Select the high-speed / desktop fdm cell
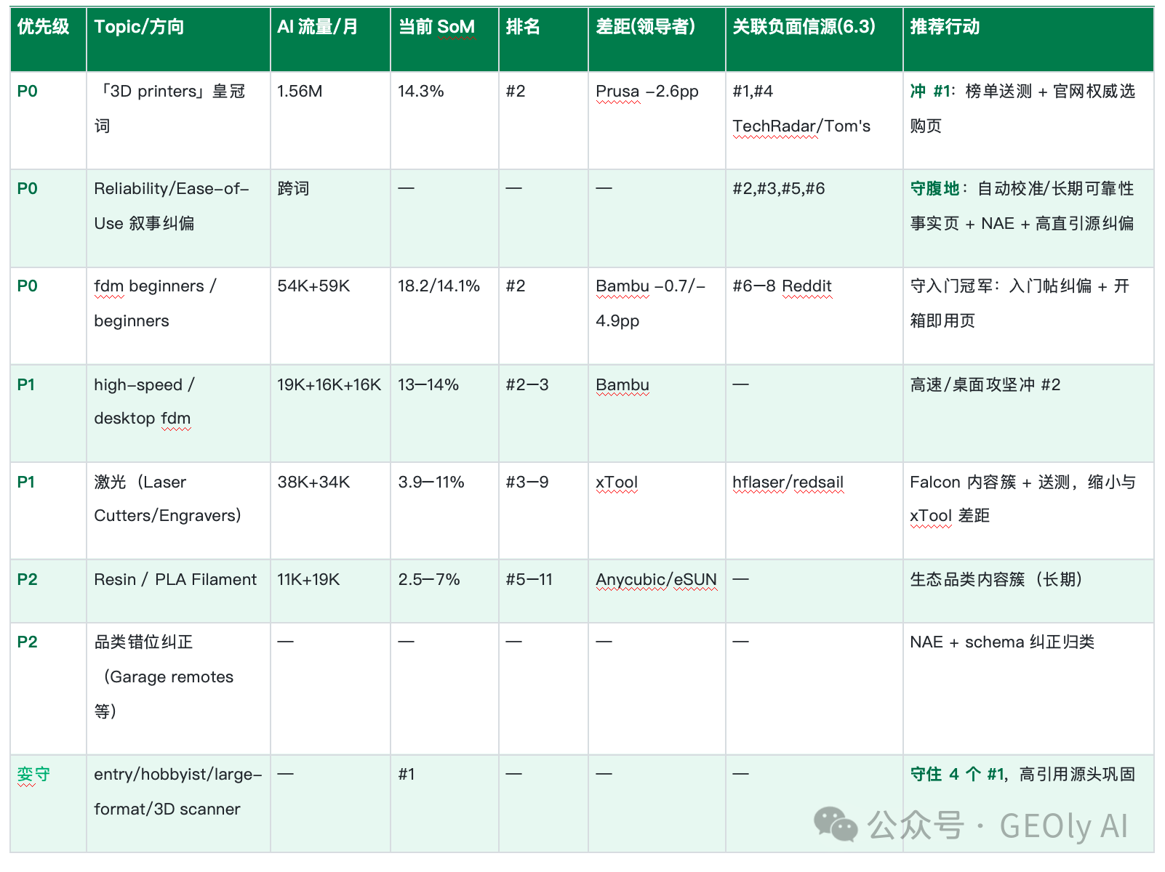 click(x=178, y=413)
